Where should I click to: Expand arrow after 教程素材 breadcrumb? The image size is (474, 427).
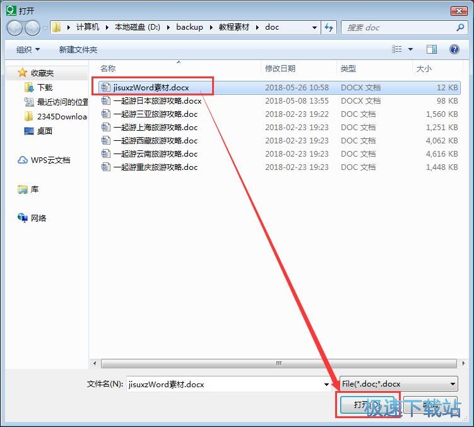[x=258, y=27]
